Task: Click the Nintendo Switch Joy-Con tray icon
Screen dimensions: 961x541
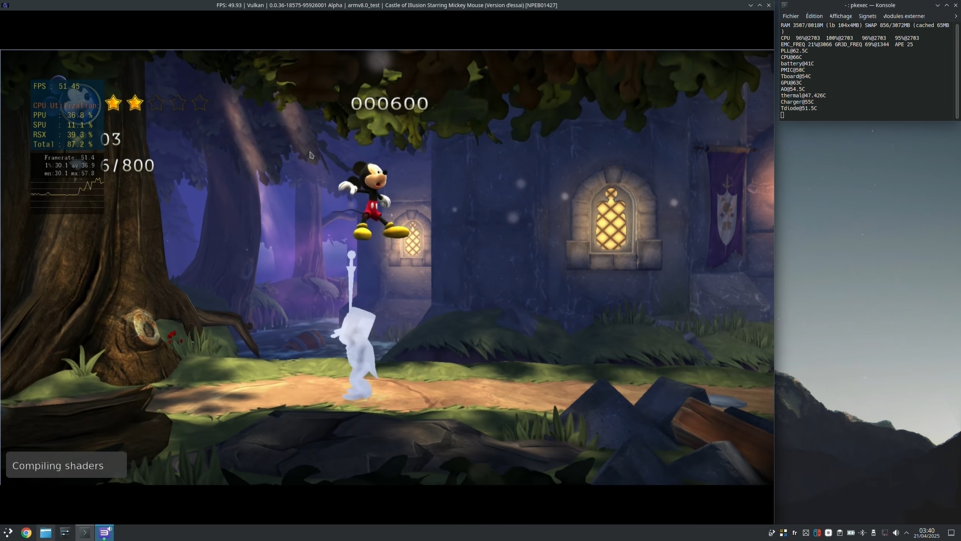Action: (x=817, y=533)
